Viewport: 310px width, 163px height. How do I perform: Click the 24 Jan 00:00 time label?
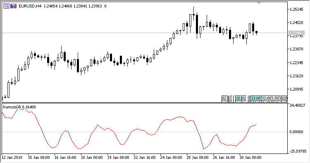171,158
